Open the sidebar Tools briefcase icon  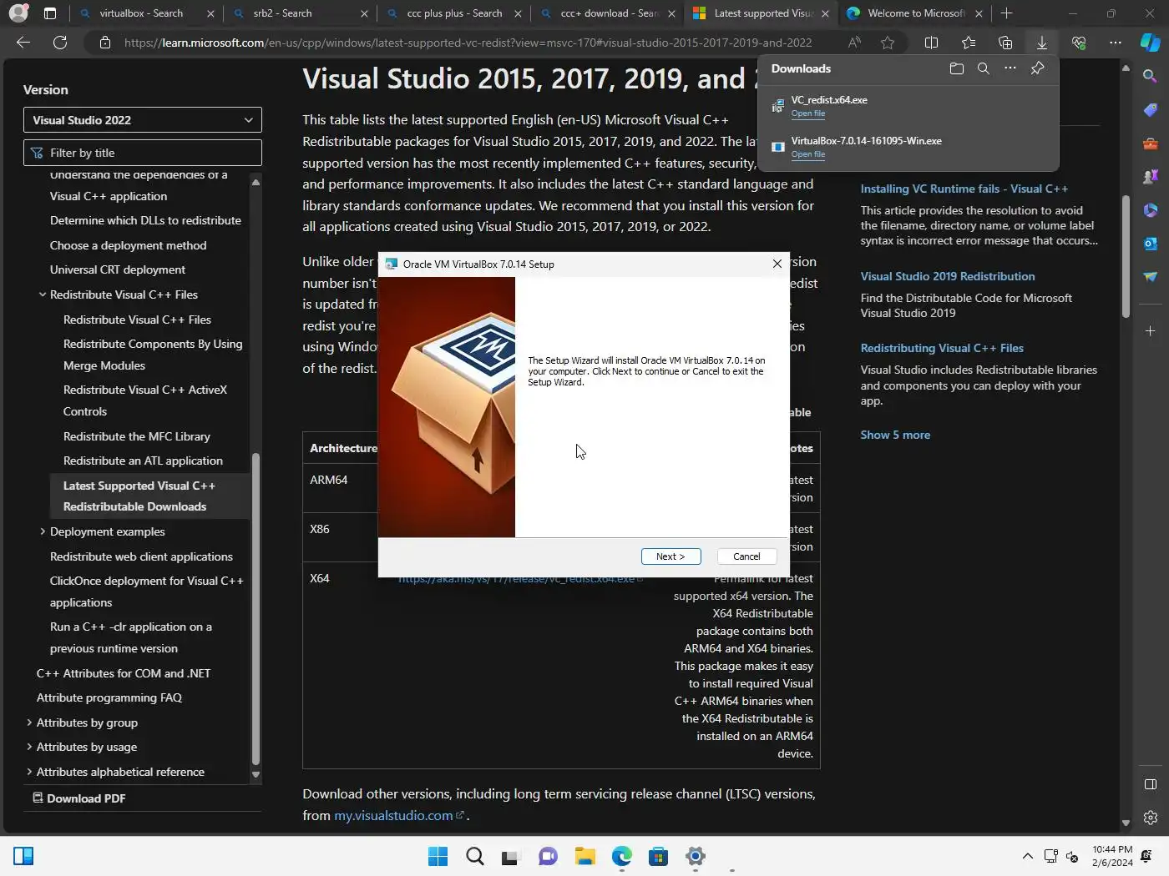[1151, 143]
